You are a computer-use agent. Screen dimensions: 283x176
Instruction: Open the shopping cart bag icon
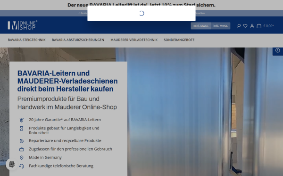(x=259, y=26)
